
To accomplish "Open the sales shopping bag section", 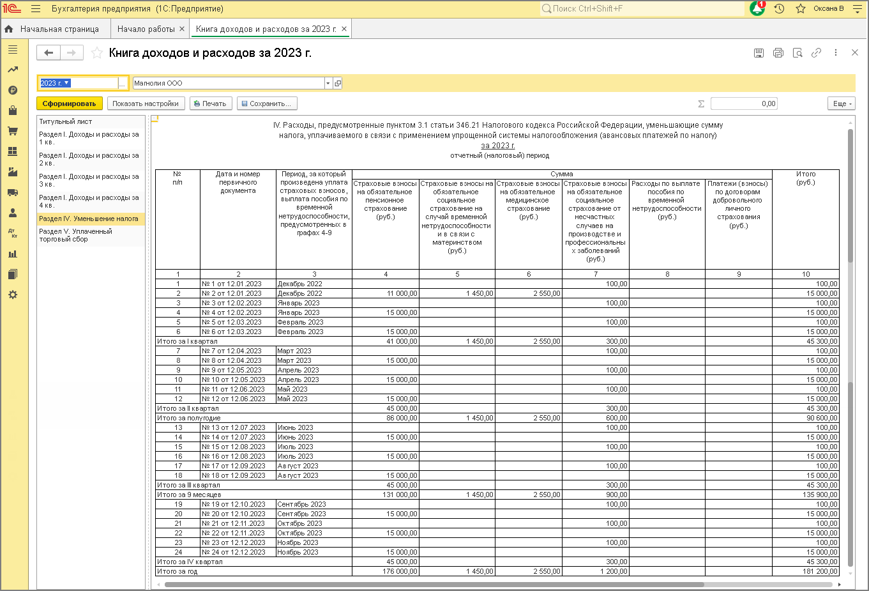I will 13,111.
